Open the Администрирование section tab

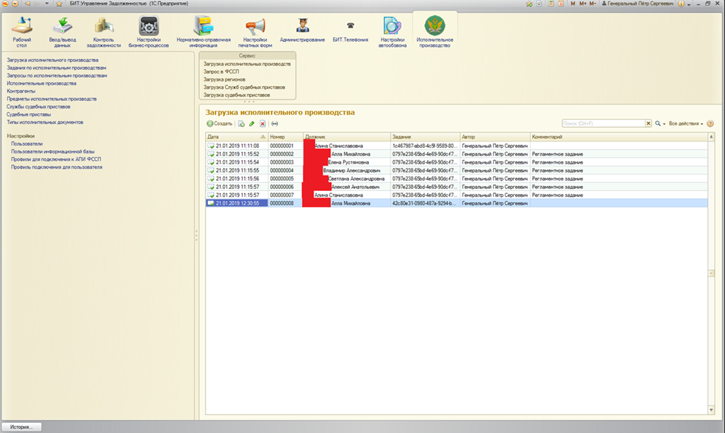coord(302,31)
